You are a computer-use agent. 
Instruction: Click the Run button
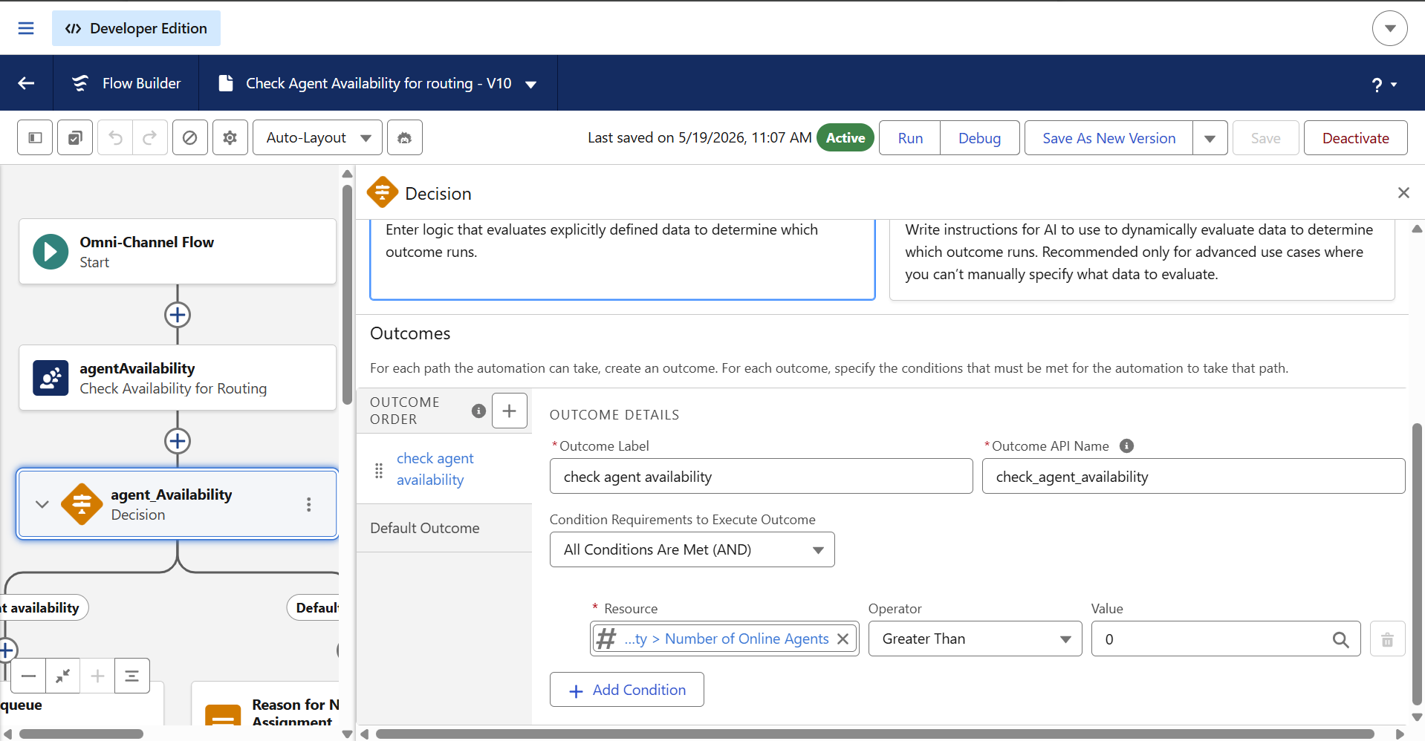click(910, 138)
